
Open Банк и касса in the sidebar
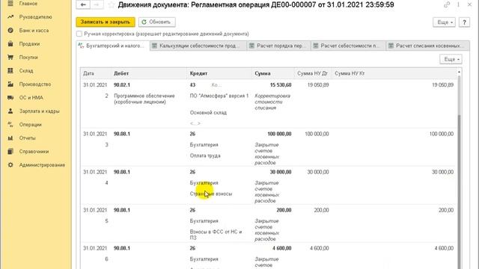tap(34, 31)
